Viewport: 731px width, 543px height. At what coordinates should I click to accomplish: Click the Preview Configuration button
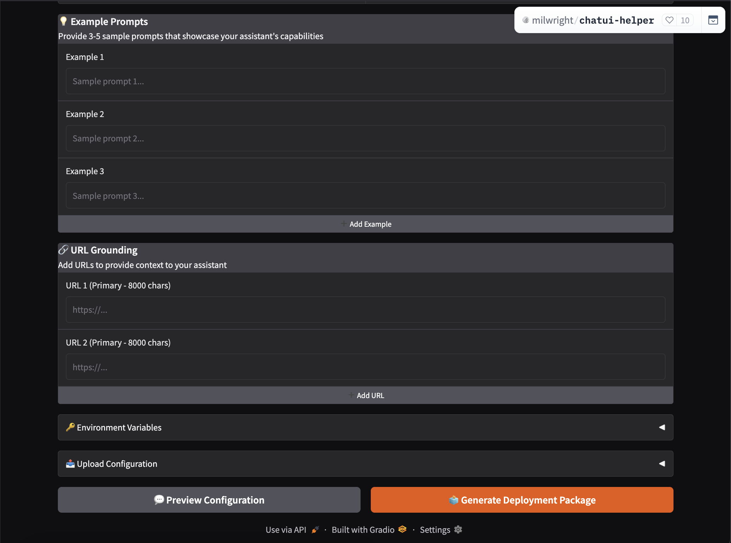tap(209, 500)
